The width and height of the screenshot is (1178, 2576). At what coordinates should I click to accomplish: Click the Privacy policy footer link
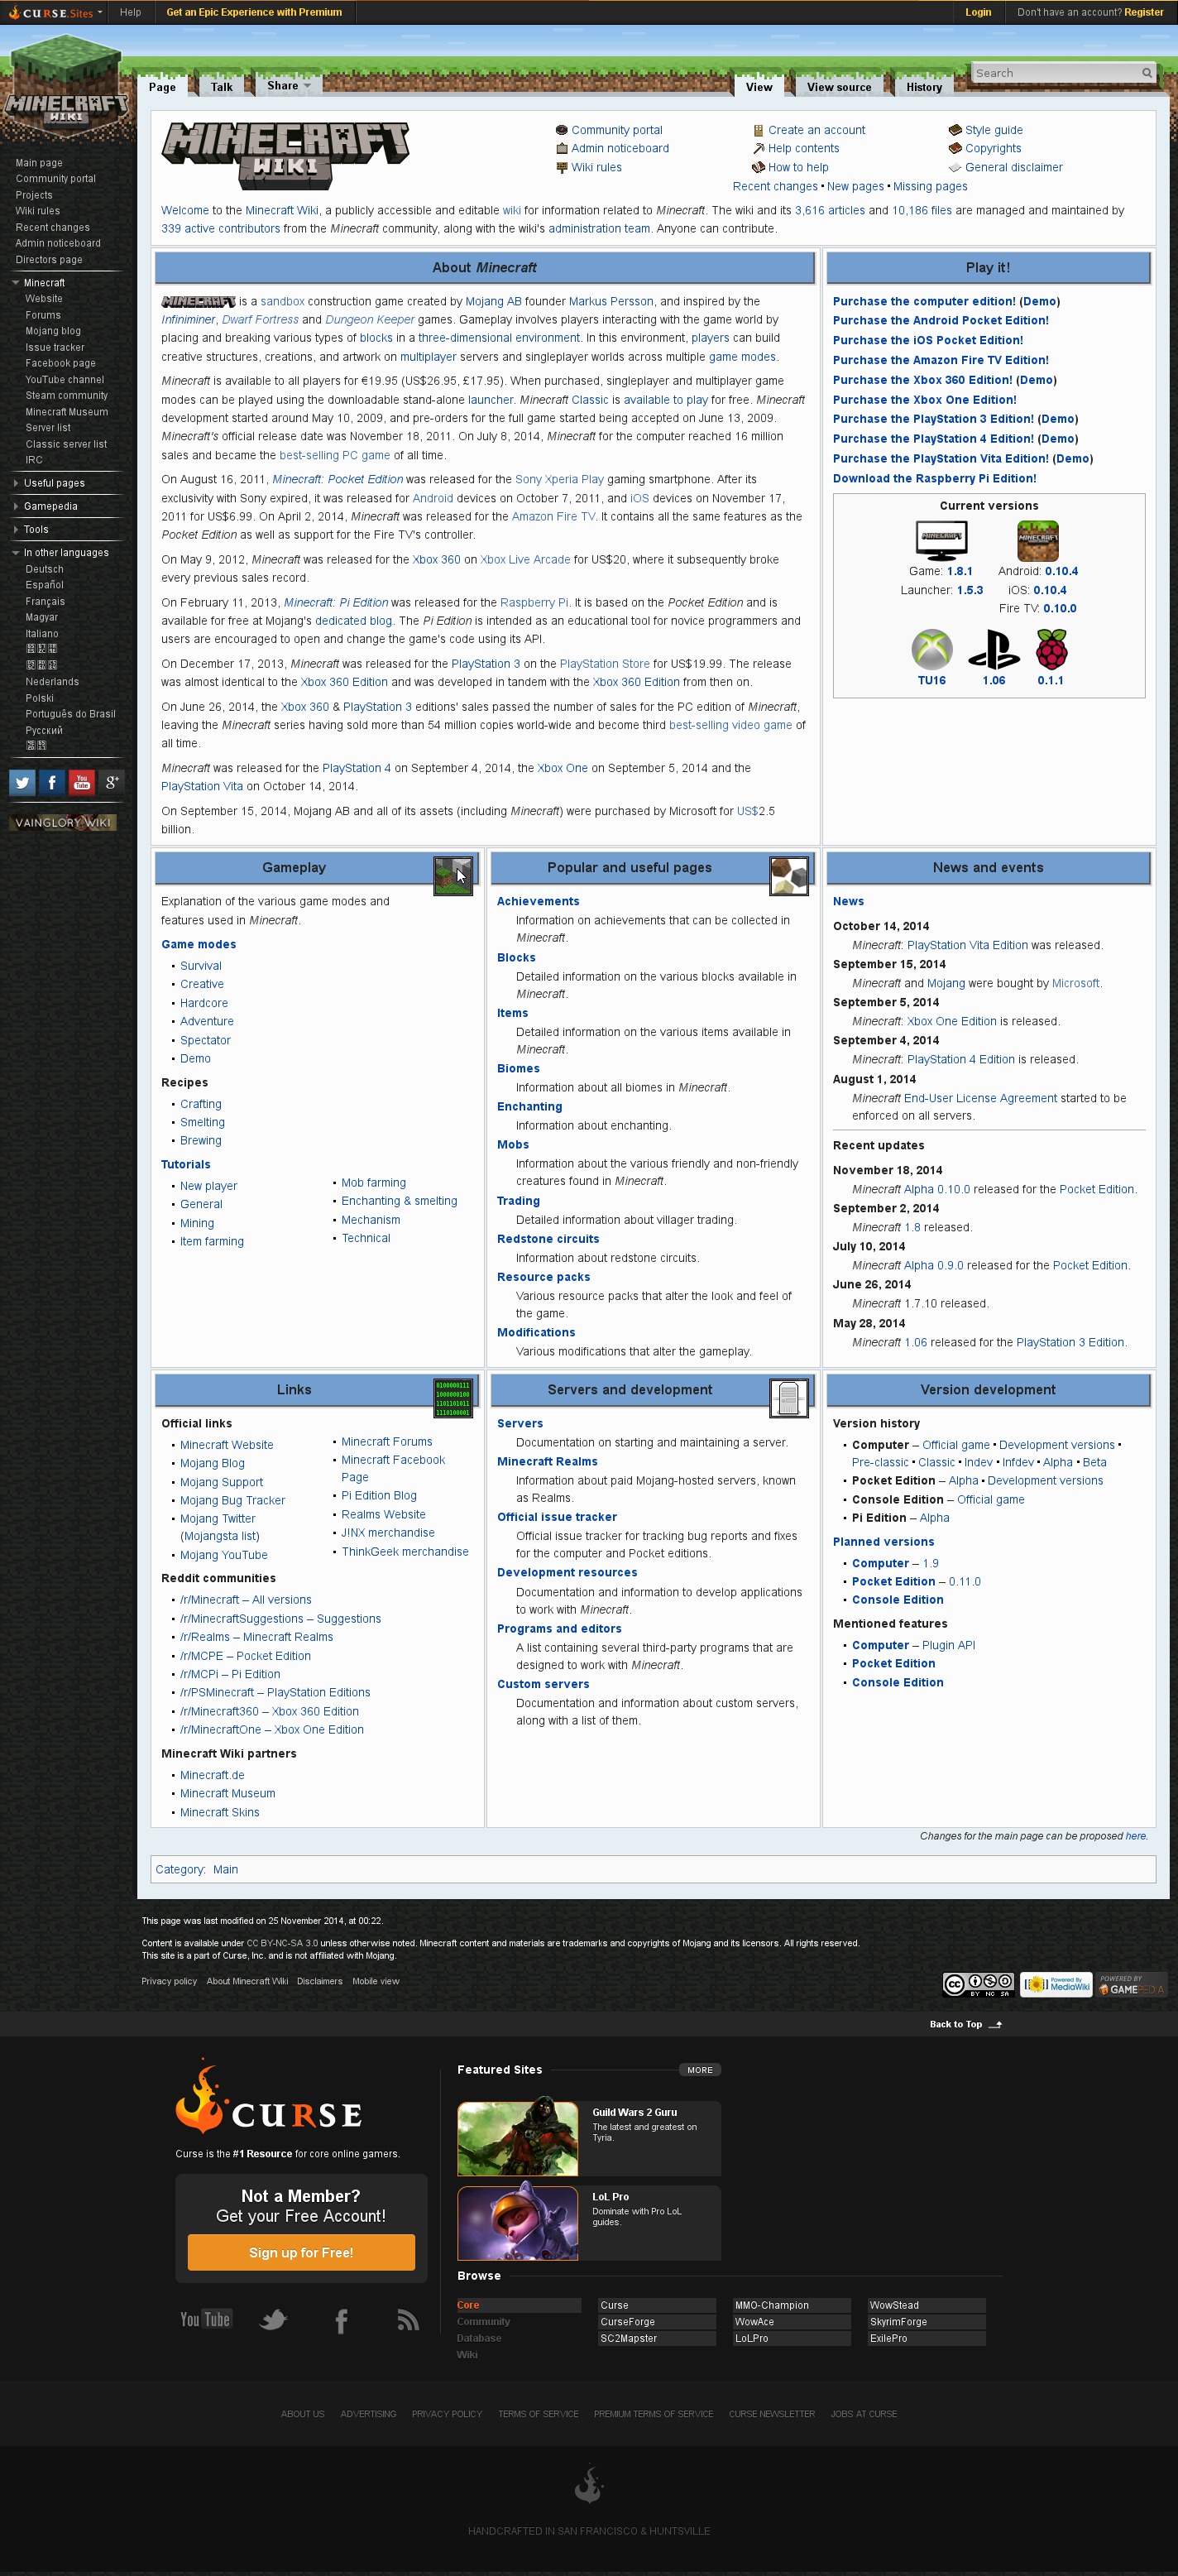click(169, 1981)
